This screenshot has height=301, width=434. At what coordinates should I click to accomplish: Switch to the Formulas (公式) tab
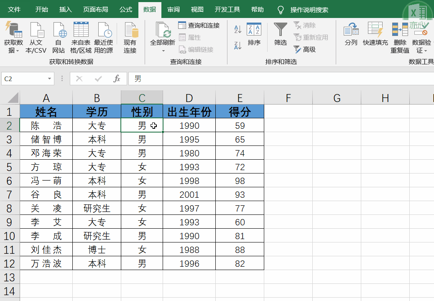click(x=126, y=10)
